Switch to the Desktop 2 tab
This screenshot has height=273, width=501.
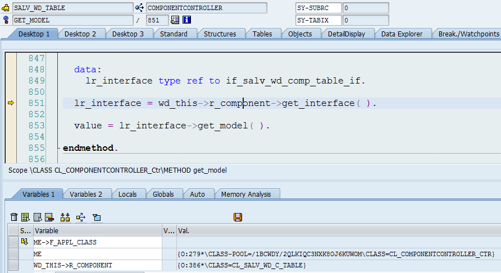coord(80,34)
